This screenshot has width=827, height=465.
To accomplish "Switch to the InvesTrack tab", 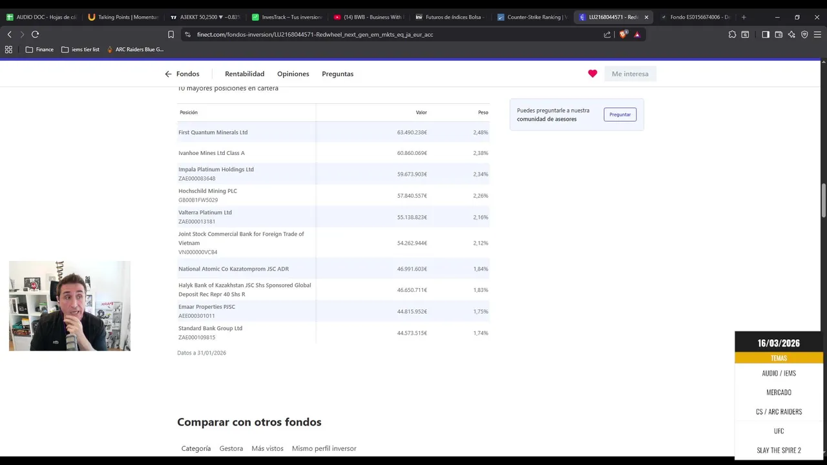I will (288, 17).
